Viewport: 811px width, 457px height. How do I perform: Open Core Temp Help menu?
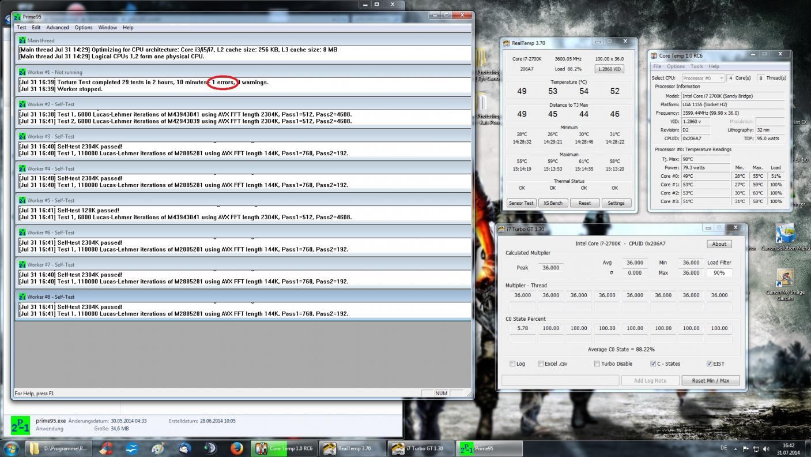pos(714,66)
